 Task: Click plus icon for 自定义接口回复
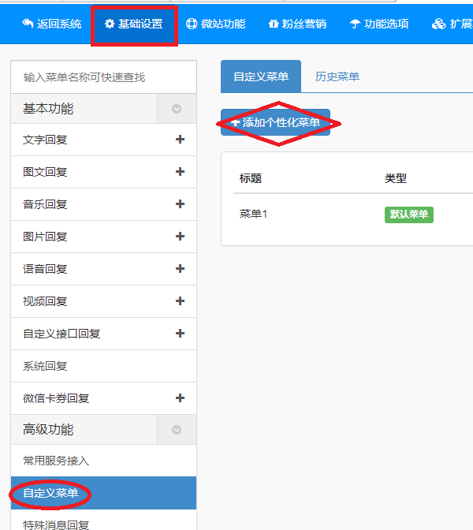tap(180, 334)
